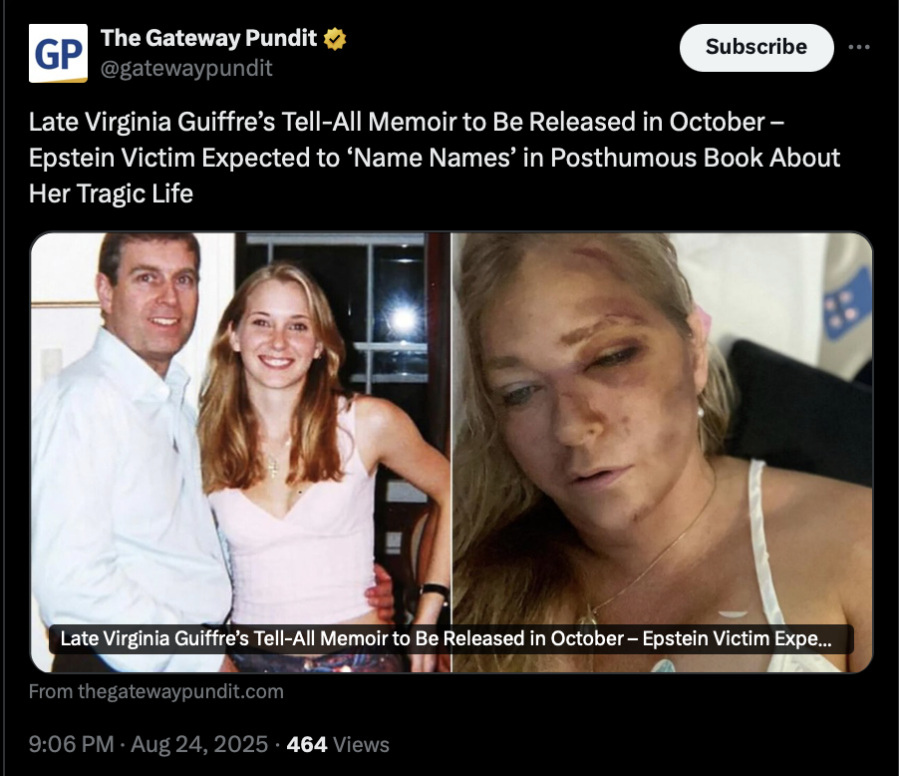View the 464 Views count
Screen dimensions: 899x776
pyautogui.click(x=338, y=744)
